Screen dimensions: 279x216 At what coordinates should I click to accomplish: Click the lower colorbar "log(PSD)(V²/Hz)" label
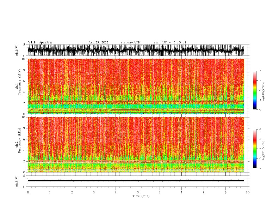[x=263, y=150]
